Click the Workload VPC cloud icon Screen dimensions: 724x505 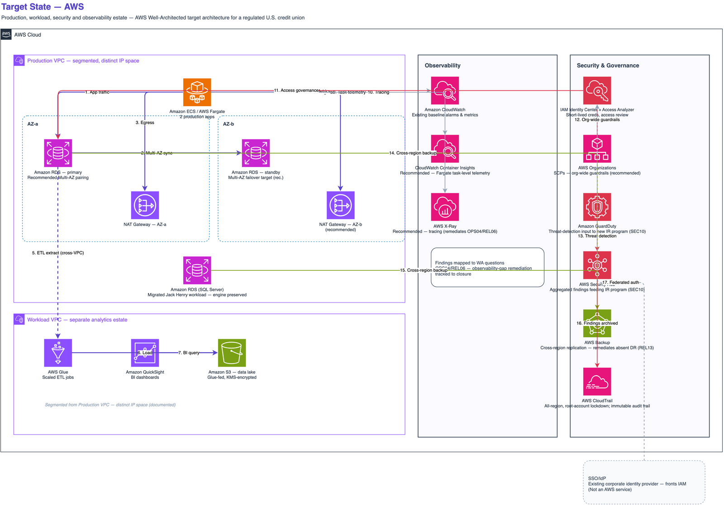(x=19, y=319)
